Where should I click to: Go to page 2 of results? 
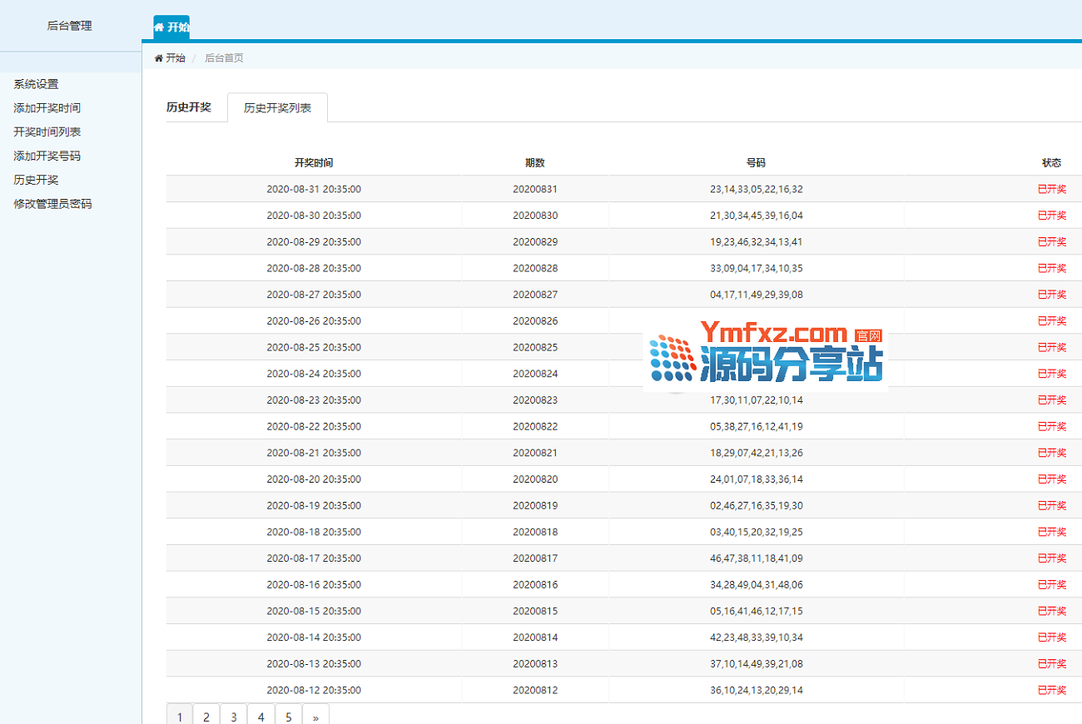206,717
